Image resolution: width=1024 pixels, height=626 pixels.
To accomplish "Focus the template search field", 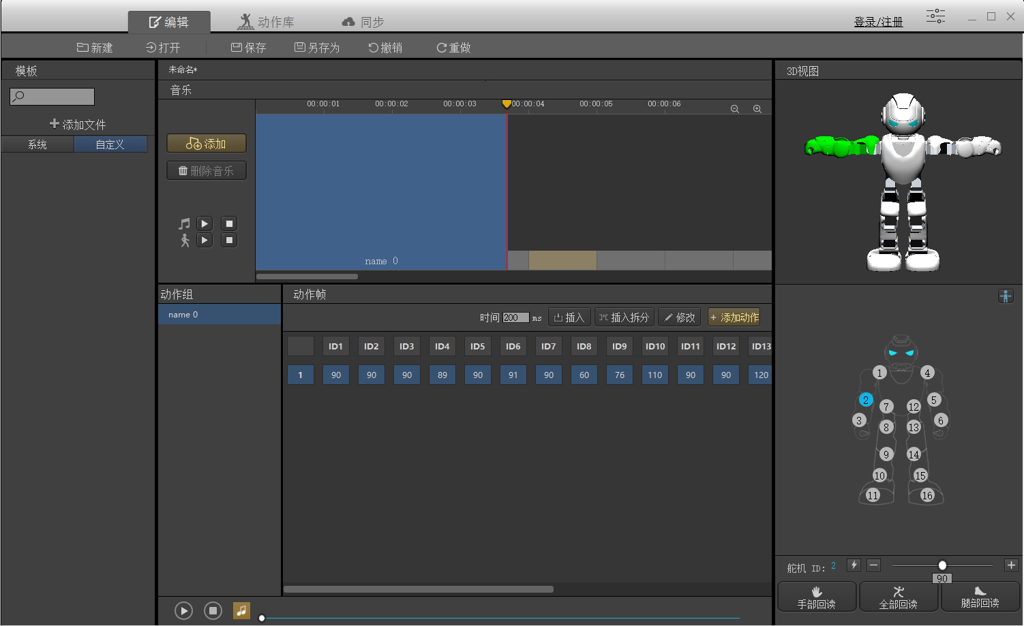I will pos(52,97).
